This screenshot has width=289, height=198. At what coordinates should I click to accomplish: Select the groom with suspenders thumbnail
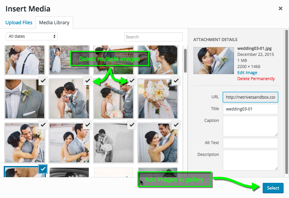click(25, 60)
